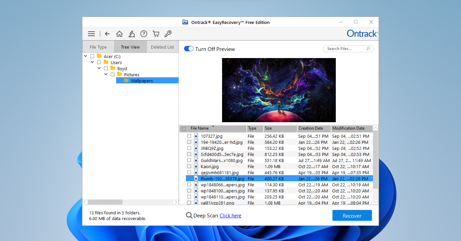
Task: Click the Ontrack logo
Action: click(x=362, y=33)
